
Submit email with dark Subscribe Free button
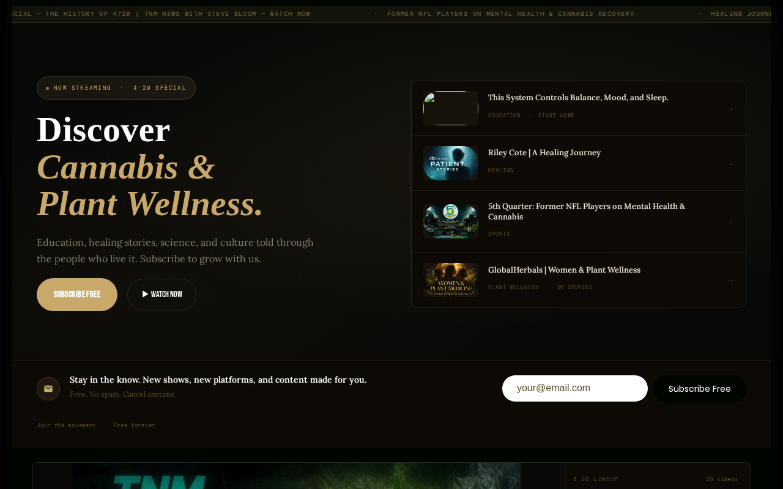700,389
